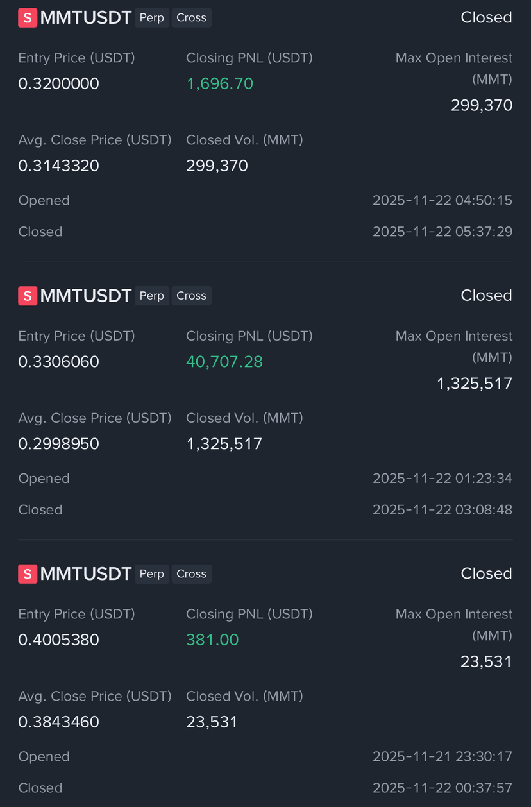This screenshot has width=531, height=807.
Task: Select the Perp tag on first position
Action: point(152,18)
